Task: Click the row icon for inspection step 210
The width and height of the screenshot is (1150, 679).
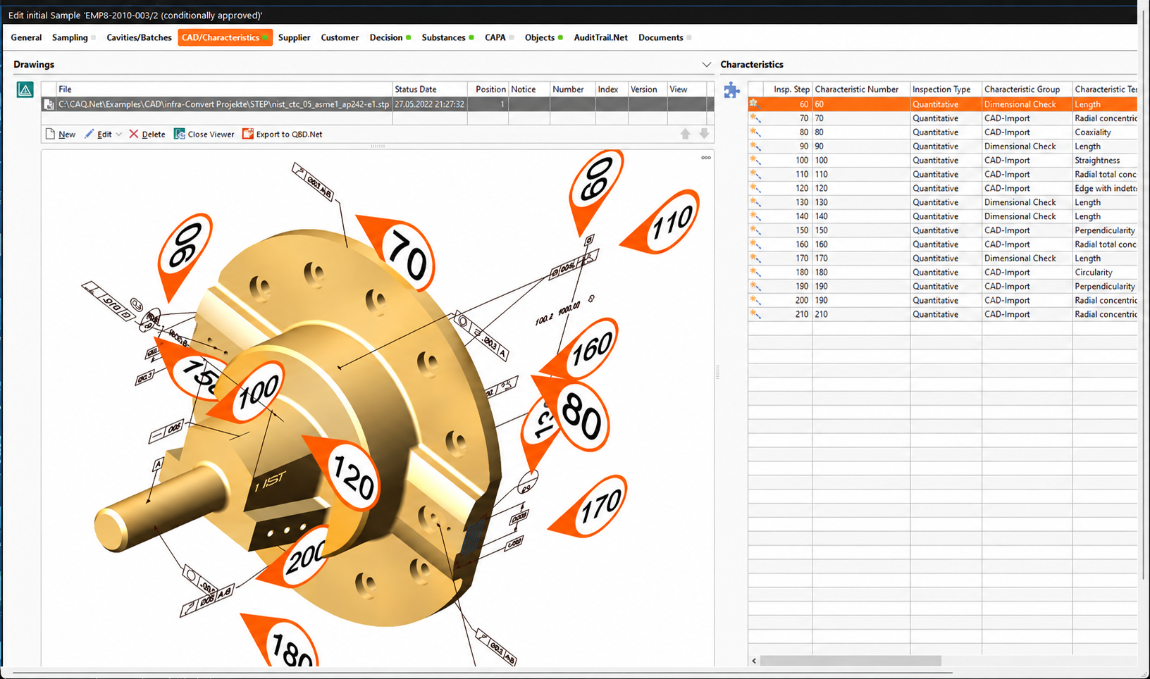Action: pos(755,314)
